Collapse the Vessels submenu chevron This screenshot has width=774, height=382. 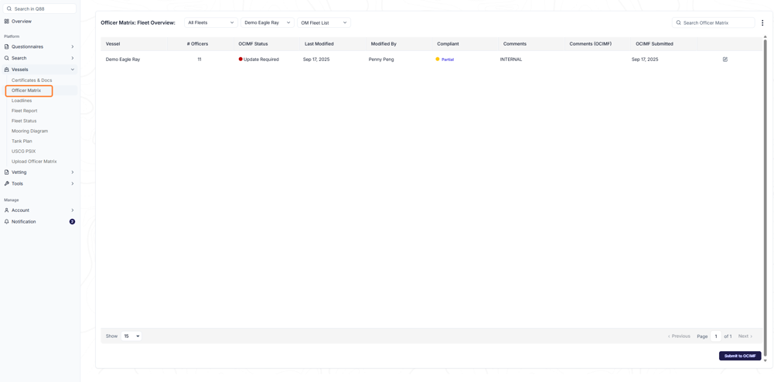click(73, 70)
